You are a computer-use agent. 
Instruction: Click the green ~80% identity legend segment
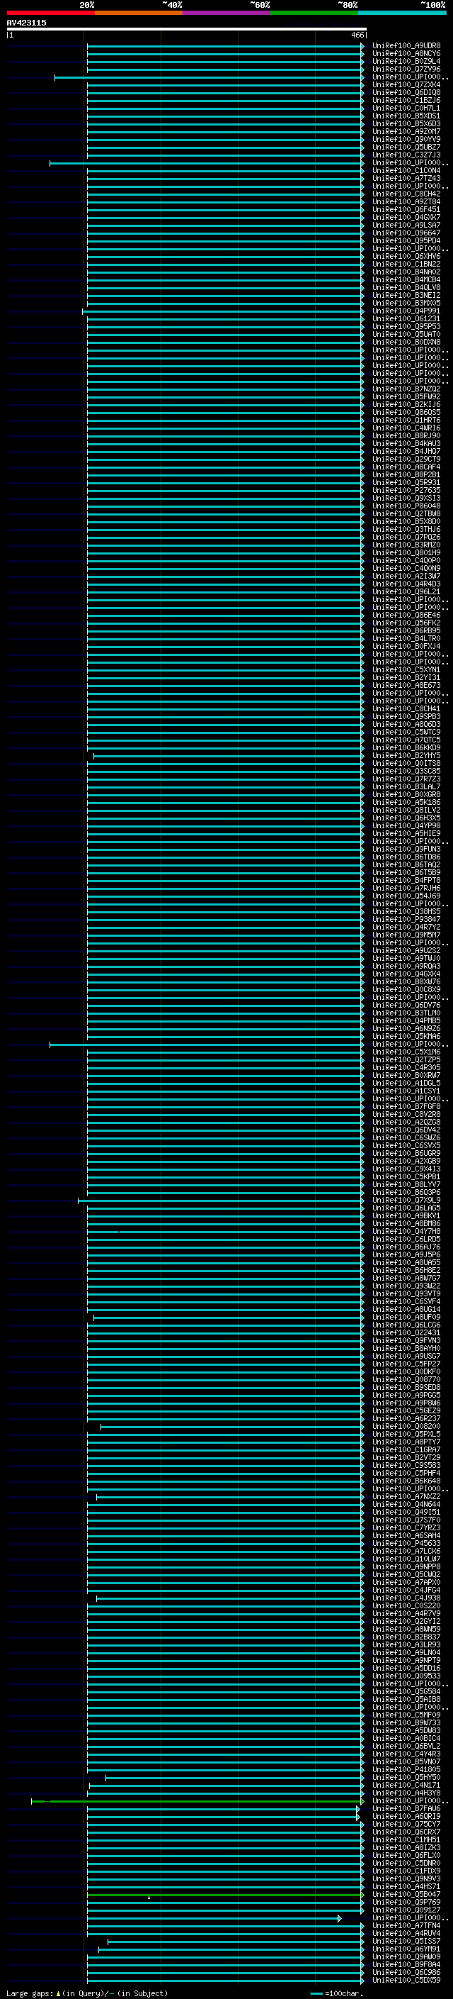coord(314,13)
